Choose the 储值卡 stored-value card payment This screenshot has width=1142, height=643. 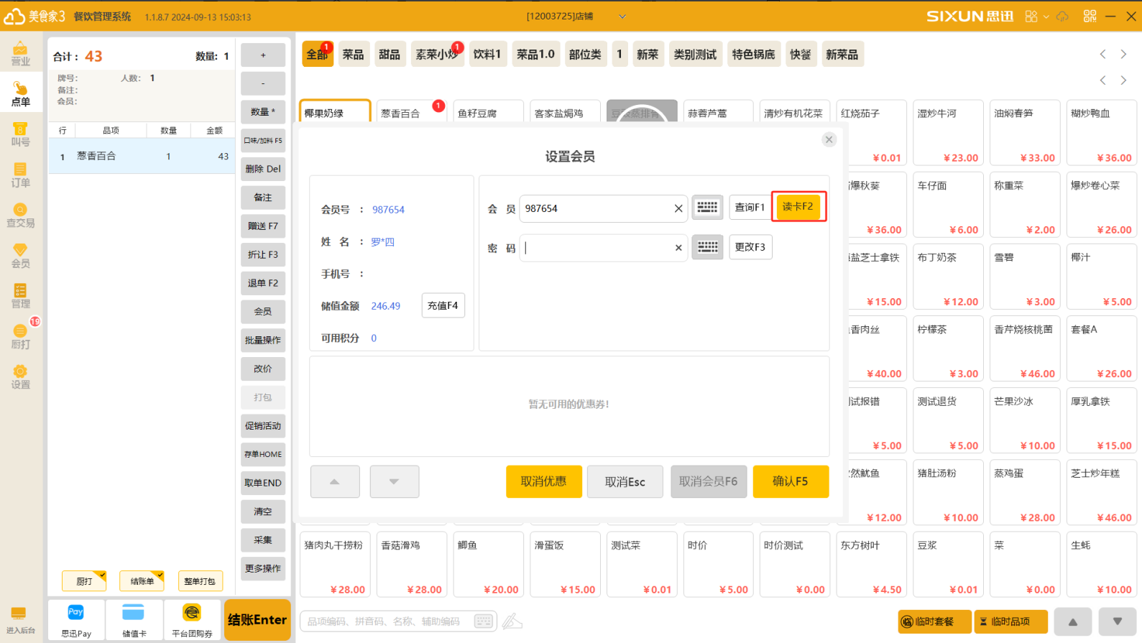coord(134,620)
